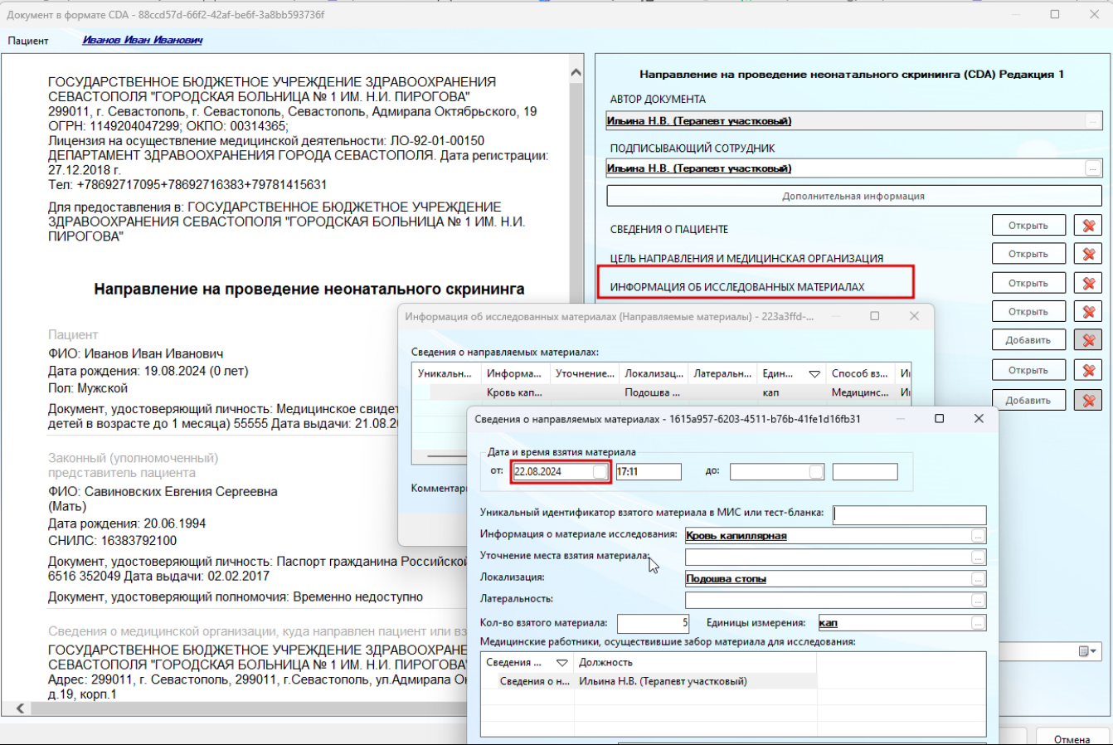Maximize the Информация об исследованных материалах window
Viewport: 1113px width, 745px height.
click(874, 316)
